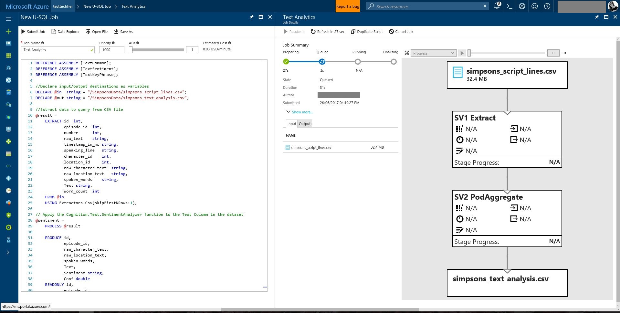
Task: Click Open File in the toolbar
Action: [x=97, y=32]
